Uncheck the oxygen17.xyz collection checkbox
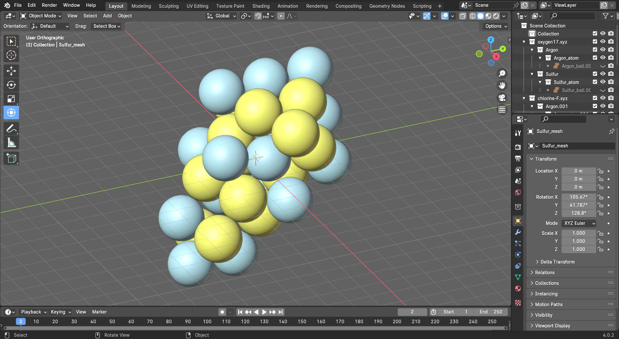 click(595, 42)
